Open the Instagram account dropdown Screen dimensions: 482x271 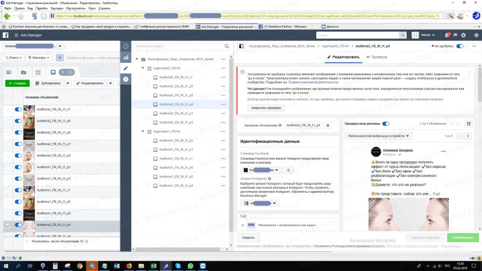[x=260, y=203]
